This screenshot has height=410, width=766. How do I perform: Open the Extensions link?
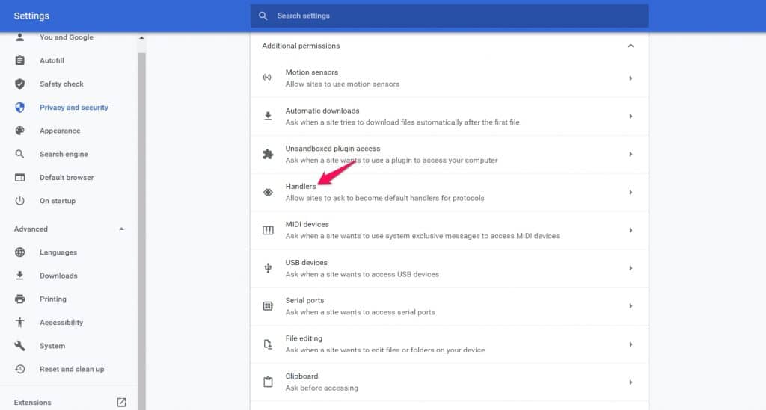(33, 403)
